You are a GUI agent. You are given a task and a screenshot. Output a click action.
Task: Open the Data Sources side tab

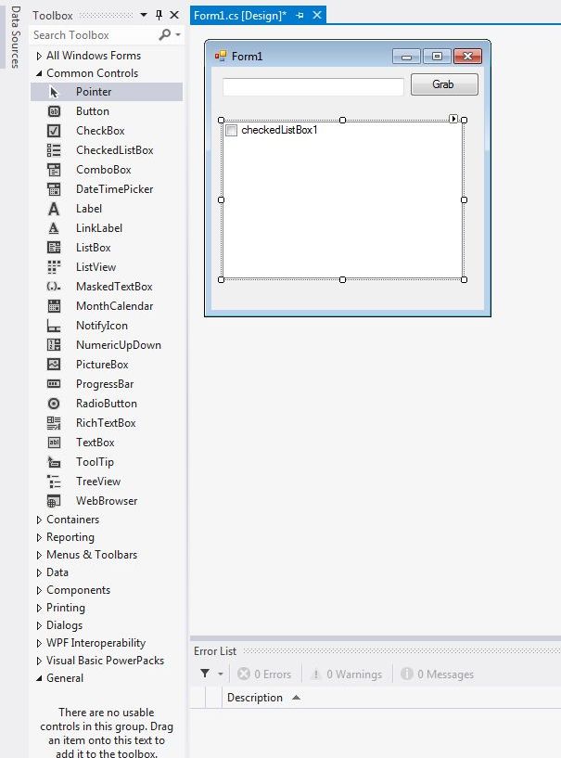pos(16,37)
